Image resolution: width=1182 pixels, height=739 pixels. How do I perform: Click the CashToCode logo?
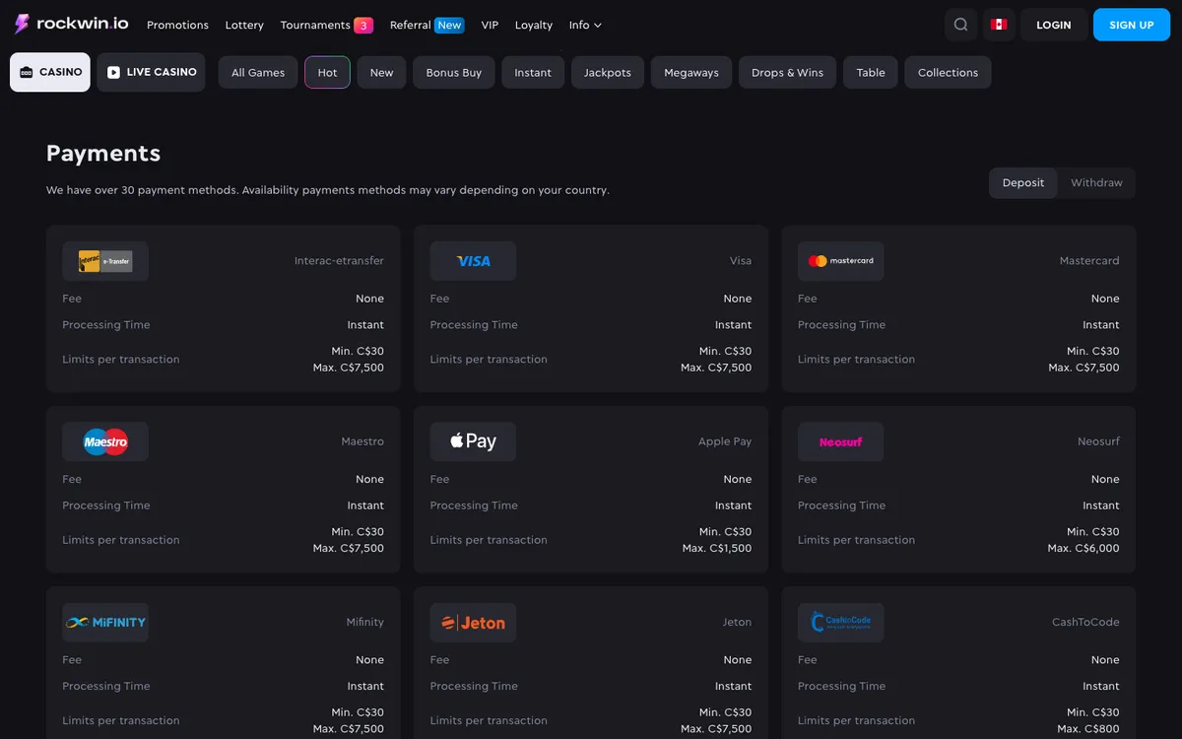pos(840,623)
